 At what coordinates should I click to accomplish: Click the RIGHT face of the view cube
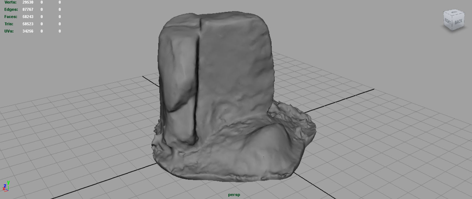(448, 21)
